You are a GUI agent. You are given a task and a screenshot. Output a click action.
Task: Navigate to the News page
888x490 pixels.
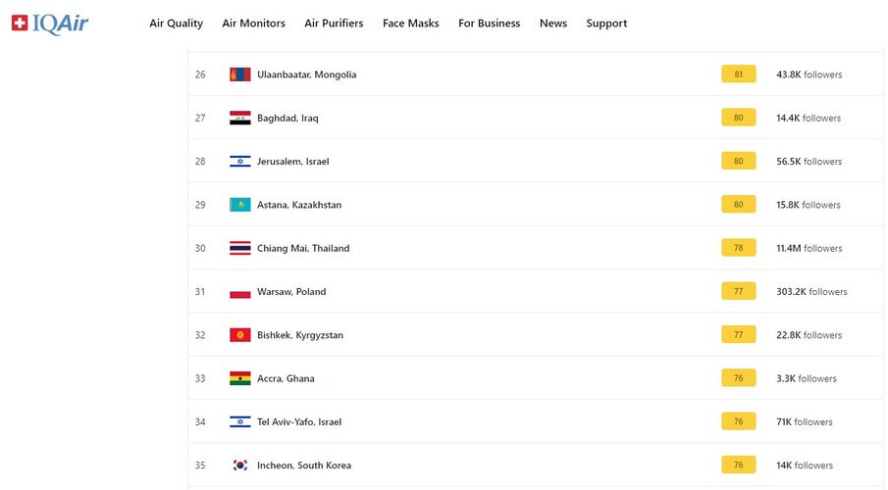coord(553,24)
